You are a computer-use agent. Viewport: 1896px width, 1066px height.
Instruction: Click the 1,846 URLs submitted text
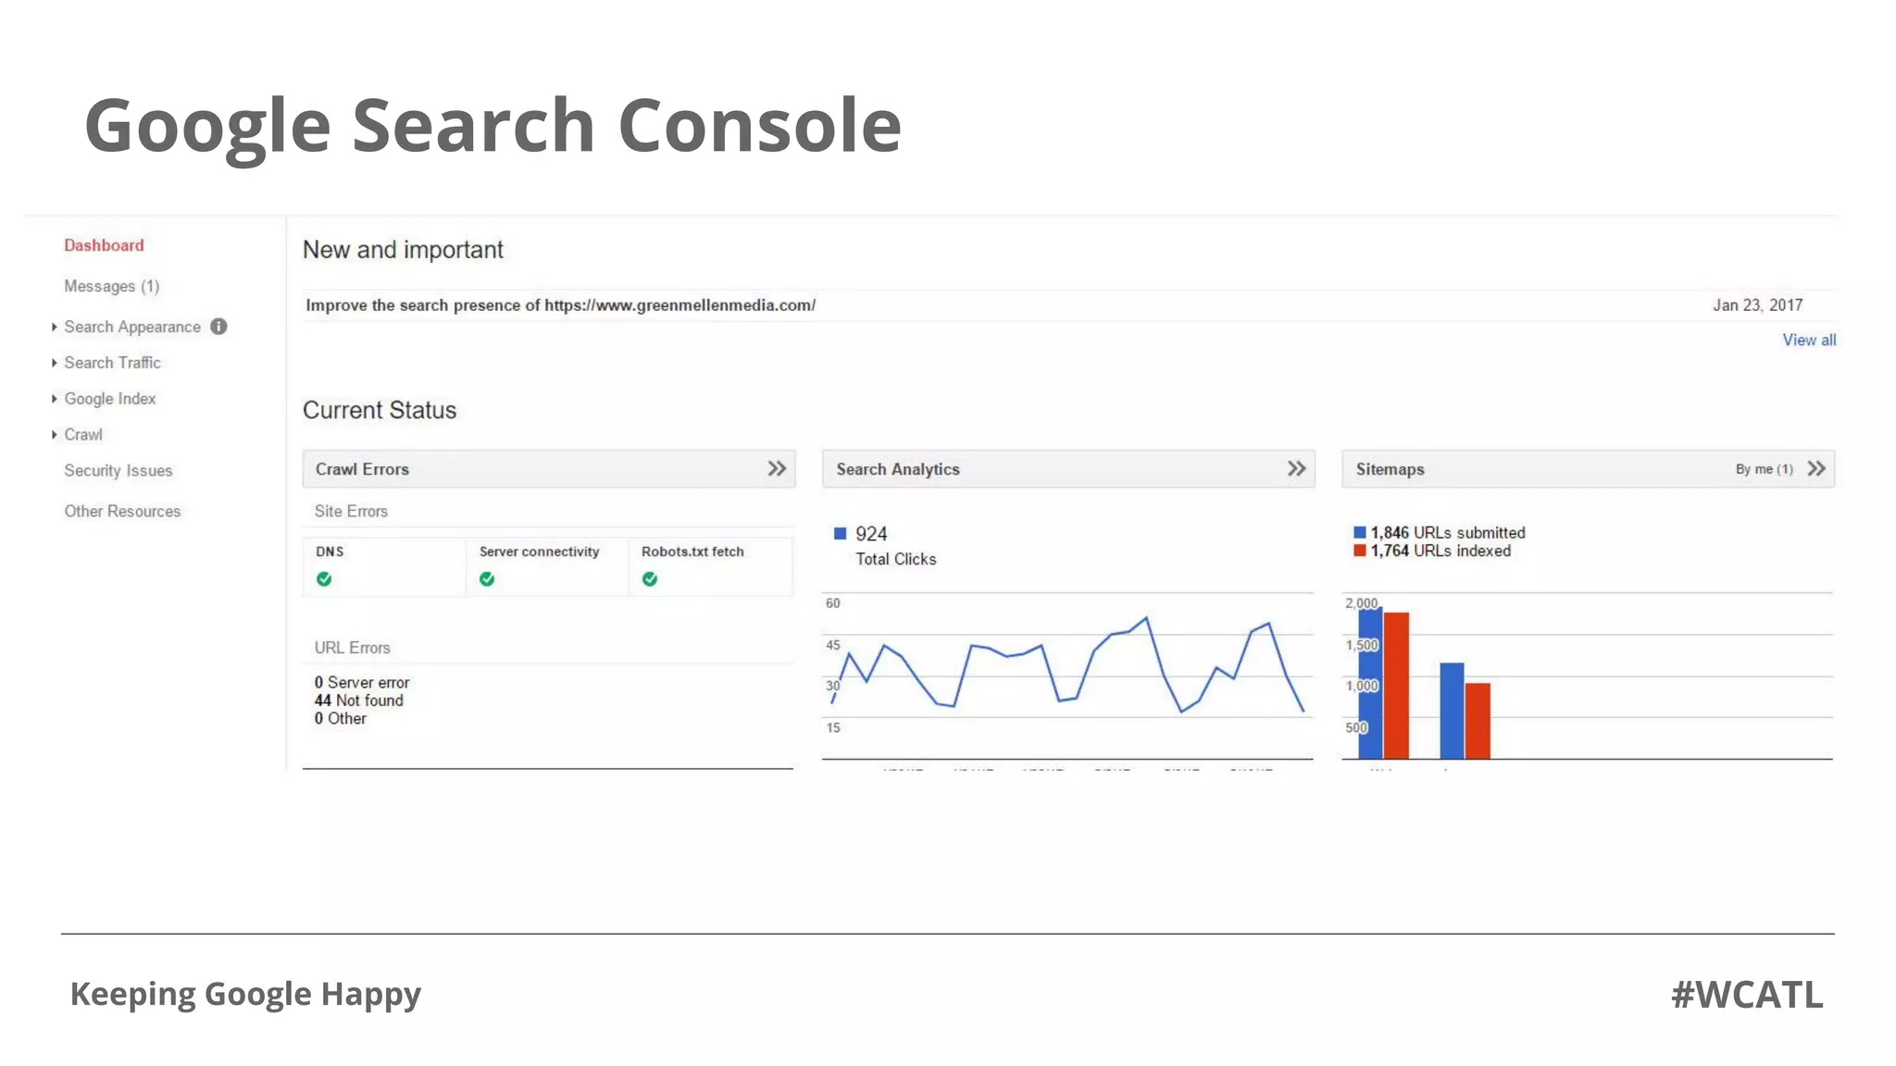point(1448,533)
